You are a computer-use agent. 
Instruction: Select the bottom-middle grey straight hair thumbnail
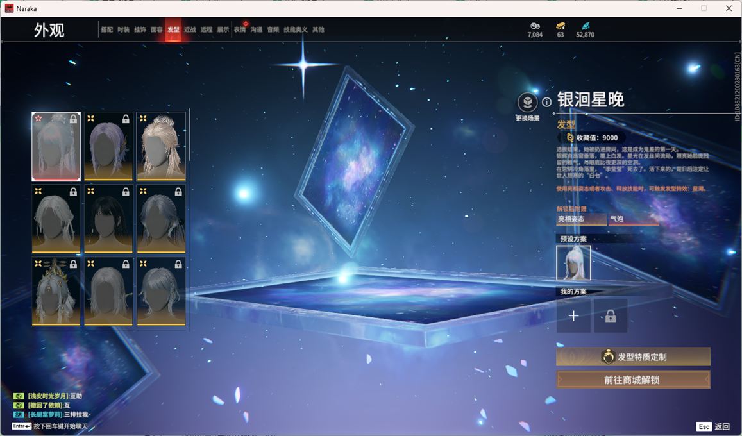pos(108,291)
